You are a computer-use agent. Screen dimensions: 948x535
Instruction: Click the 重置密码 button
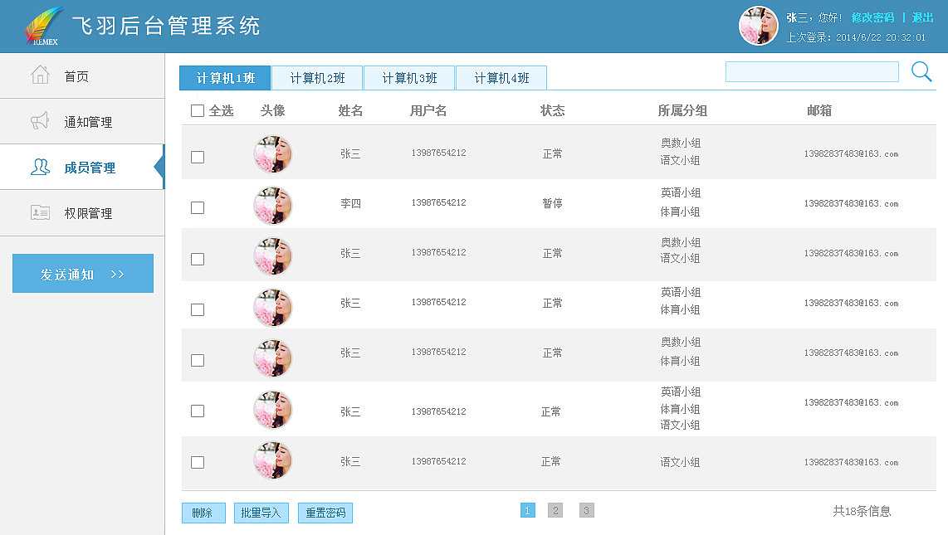[x=325, y=513]
